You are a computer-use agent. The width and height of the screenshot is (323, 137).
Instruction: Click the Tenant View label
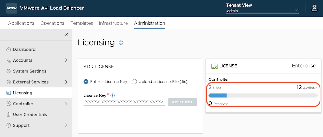[239, 5]
